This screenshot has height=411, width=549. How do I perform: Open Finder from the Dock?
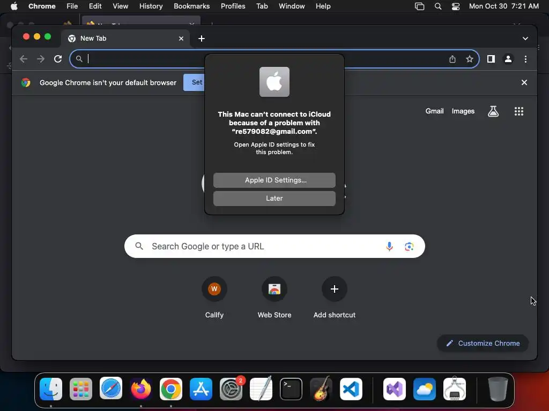[51, 389]
